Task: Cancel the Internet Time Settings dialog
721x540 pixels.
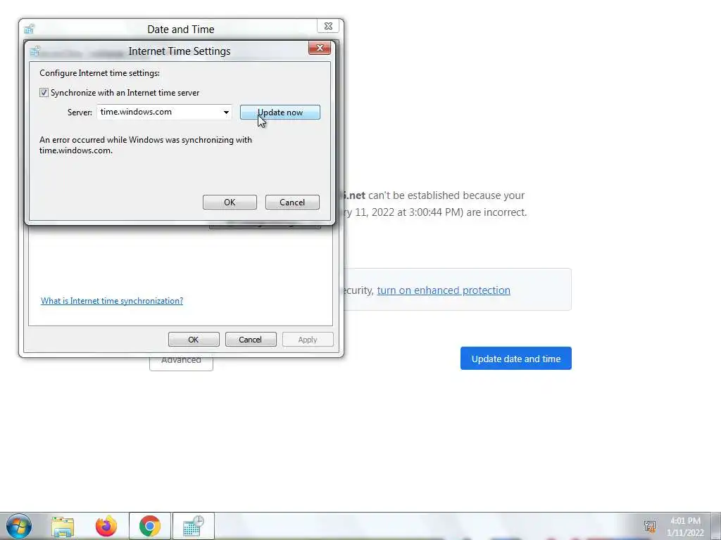Action: coord(292,202)
